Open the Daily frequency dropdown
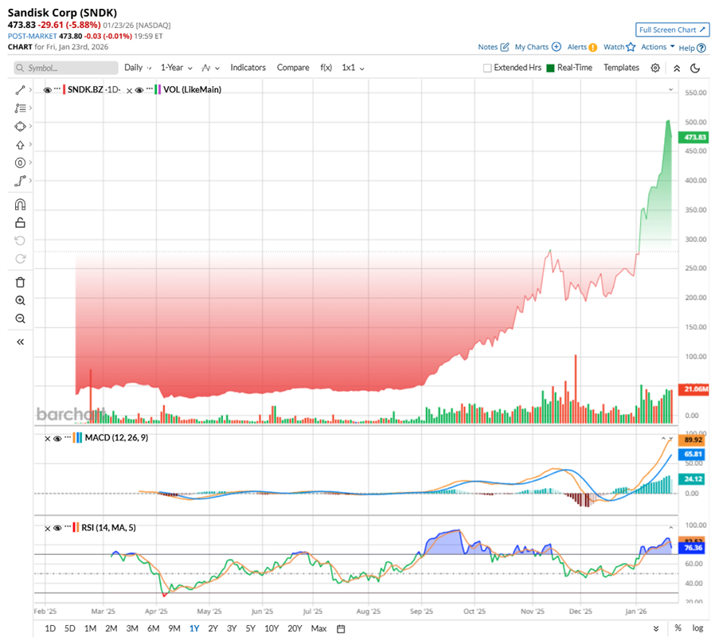 coord(138,68)
